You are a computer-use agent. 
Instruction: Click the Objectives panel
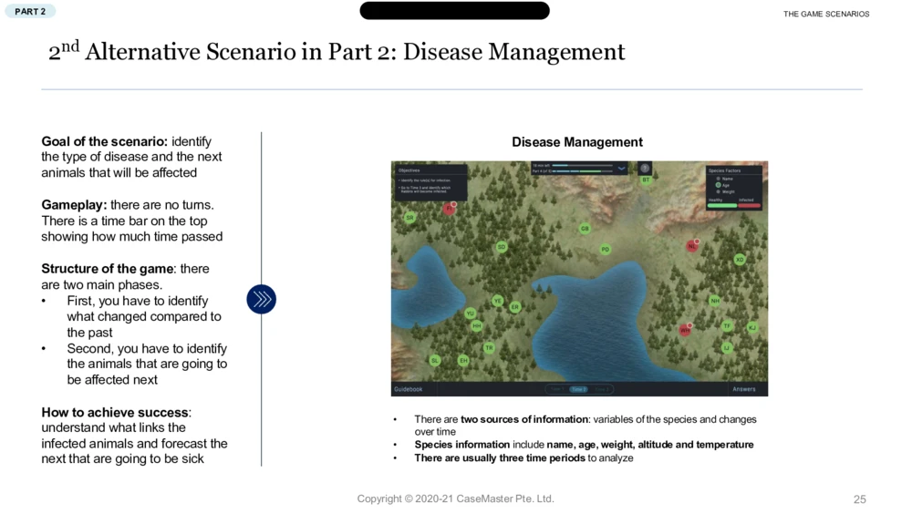[430, 181]
